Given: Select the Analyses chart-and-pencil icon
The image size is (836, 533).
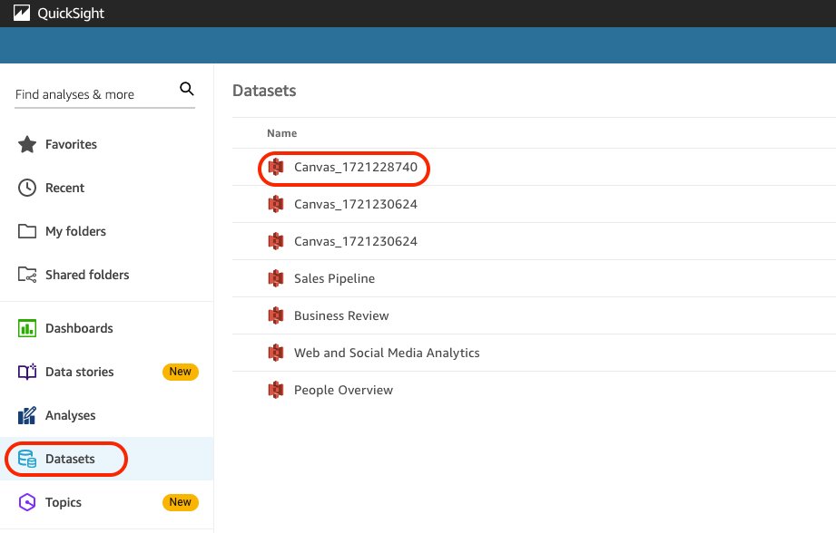Looking at the screenshot, I should click(27, 415).
